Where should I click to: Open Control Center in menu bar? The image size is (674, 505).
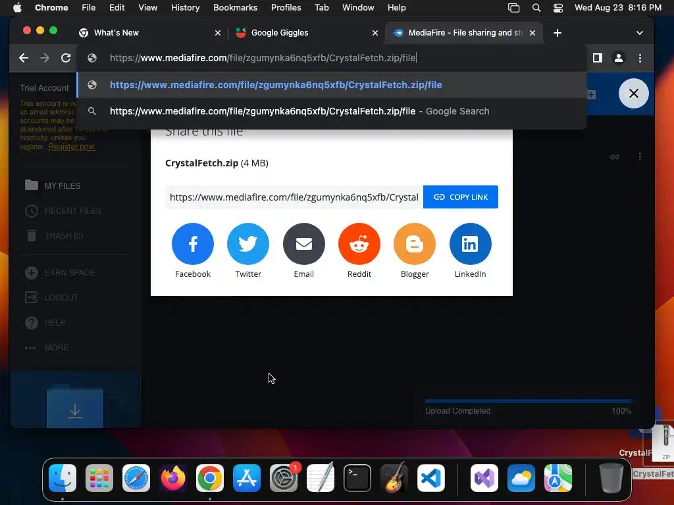coord(558,8)
